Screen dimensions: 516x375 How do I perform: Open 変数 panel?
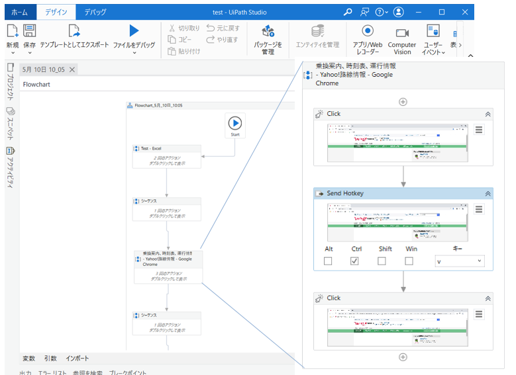tap(28, 358)
